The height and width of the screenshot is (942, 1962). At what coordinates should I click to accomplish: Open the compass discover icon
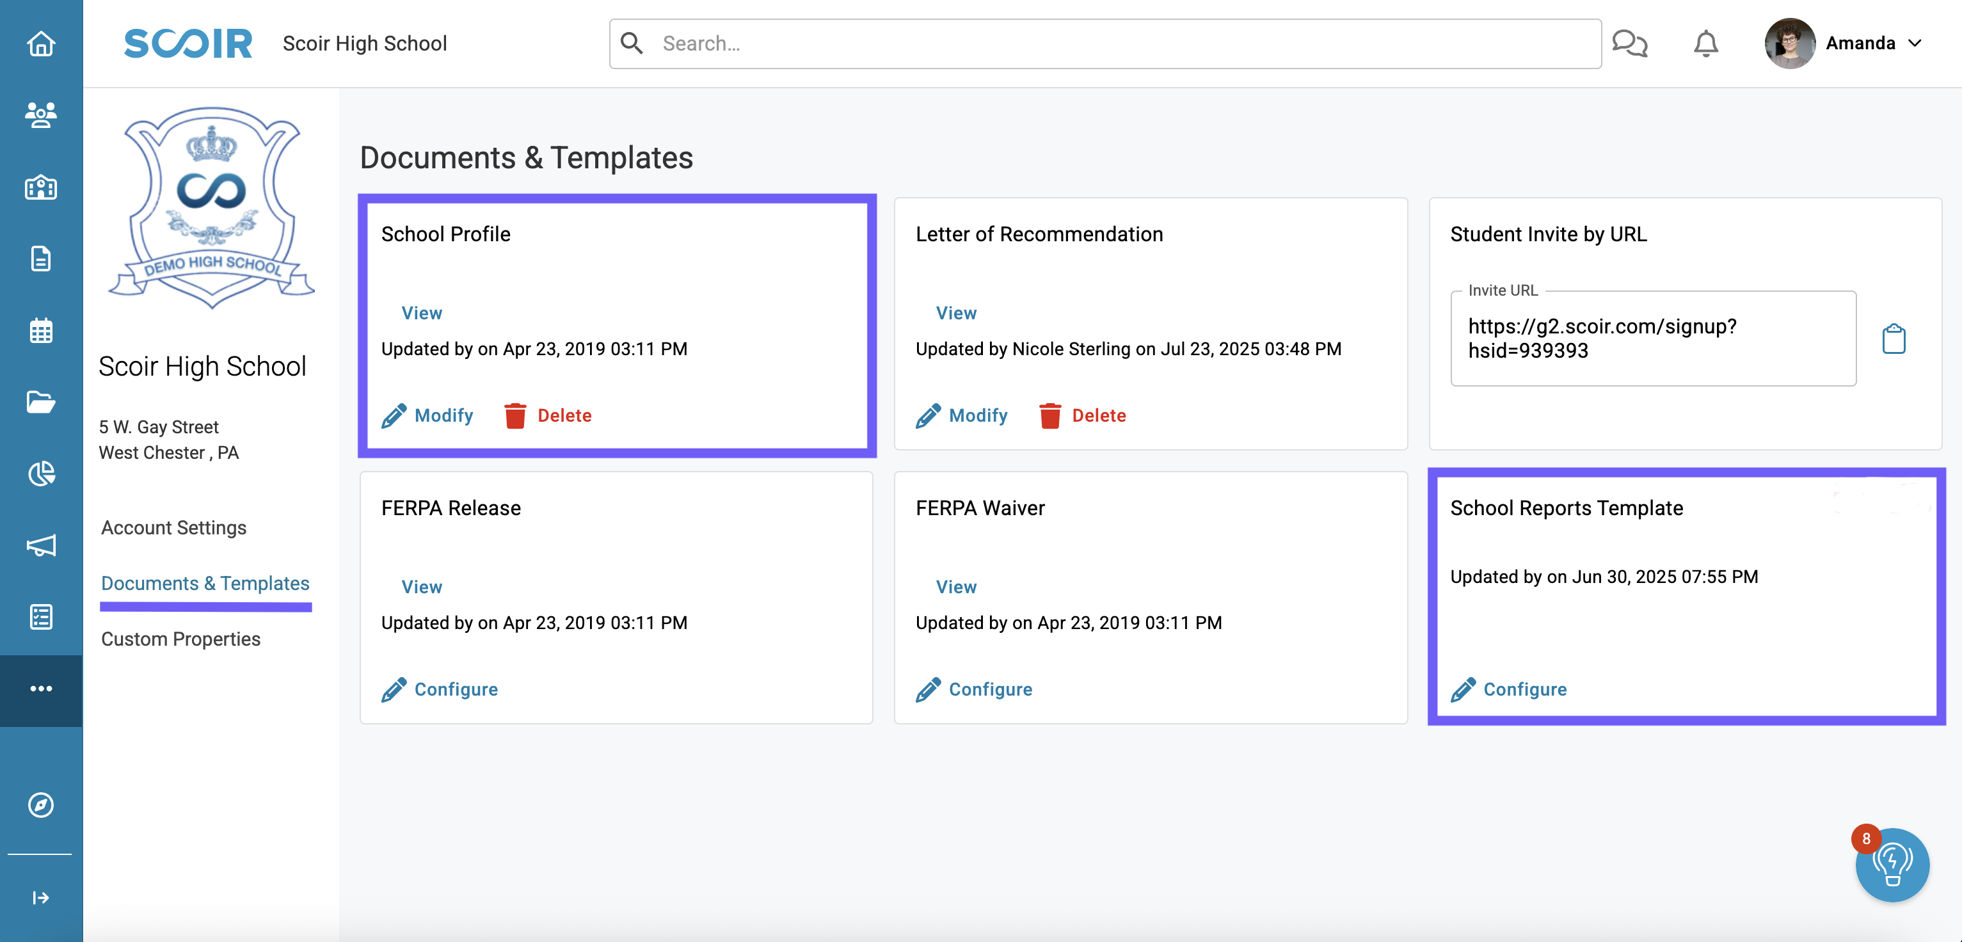click(x=41, y=805)
